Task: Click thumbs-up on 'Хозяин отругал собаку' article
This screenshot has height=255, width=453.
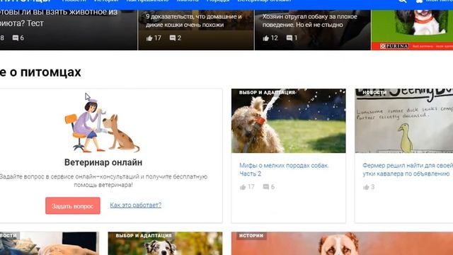Action: tap(266, 38)
